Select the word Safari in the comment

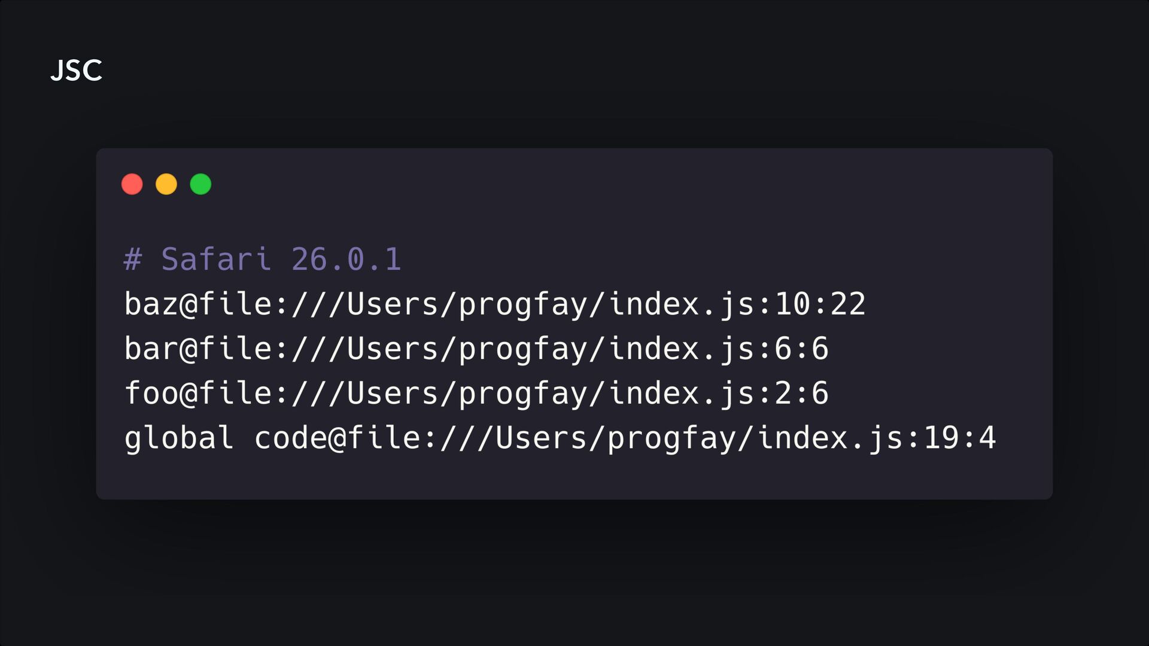(x=215, y=260)
